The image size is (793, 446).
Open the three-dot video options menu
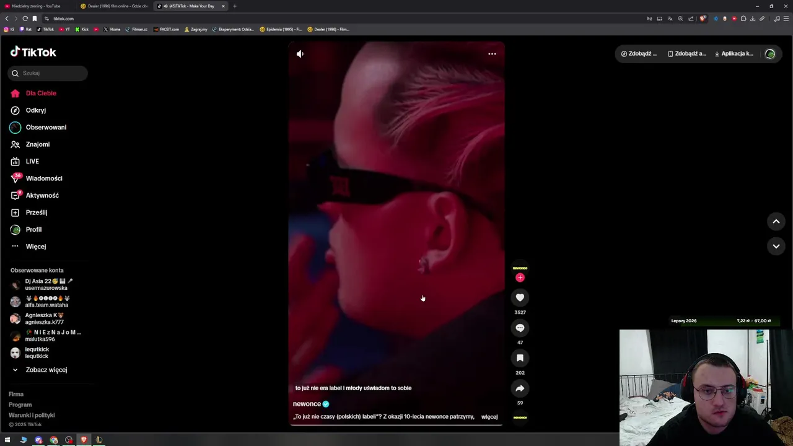point(492,54)
